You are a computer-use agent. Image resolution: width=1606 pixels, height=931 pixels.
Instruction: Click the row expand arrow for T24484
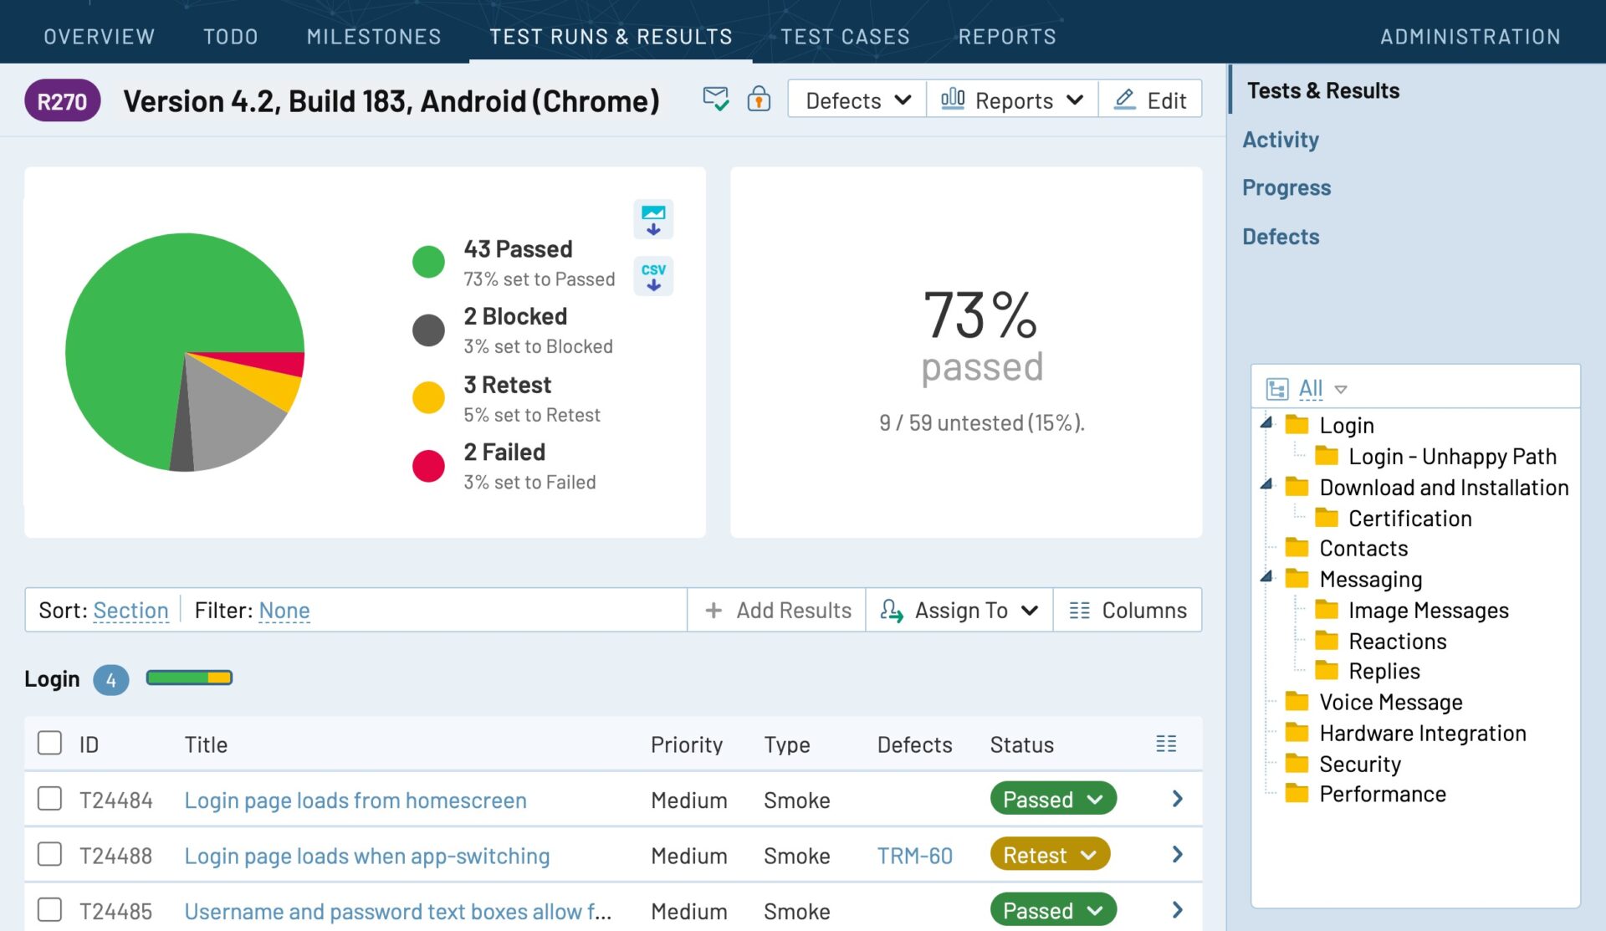(x=1177, y=798)
